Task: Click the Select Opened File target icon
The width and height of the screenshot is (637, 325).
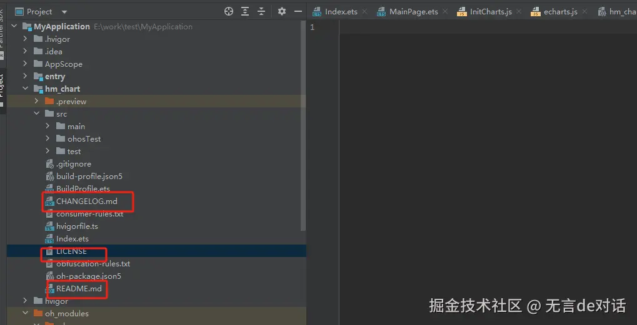Action: pyautogui.click(x=229, y=12)
